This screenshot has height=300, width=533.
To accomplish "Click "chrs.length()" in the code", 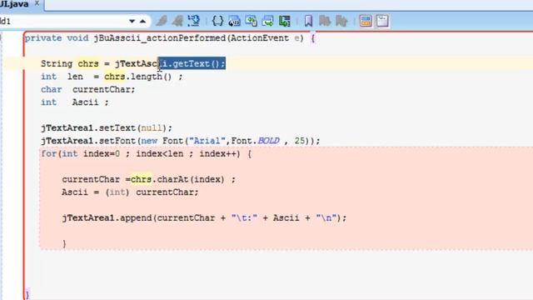I will click(138, 77).
